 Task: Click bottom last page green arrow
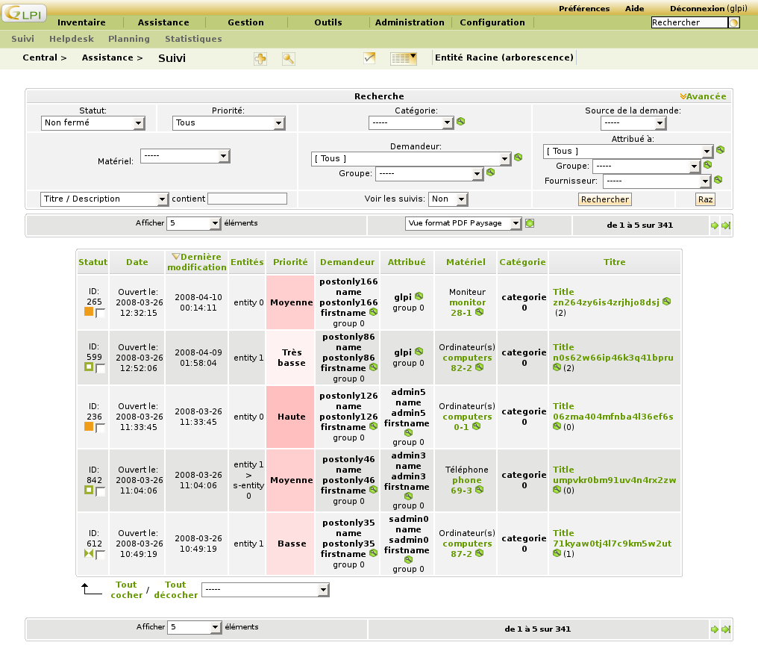coord(726,629)
